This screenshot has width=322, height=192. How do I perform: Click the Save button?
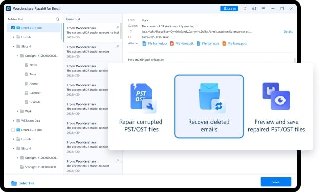pos(275,182)
